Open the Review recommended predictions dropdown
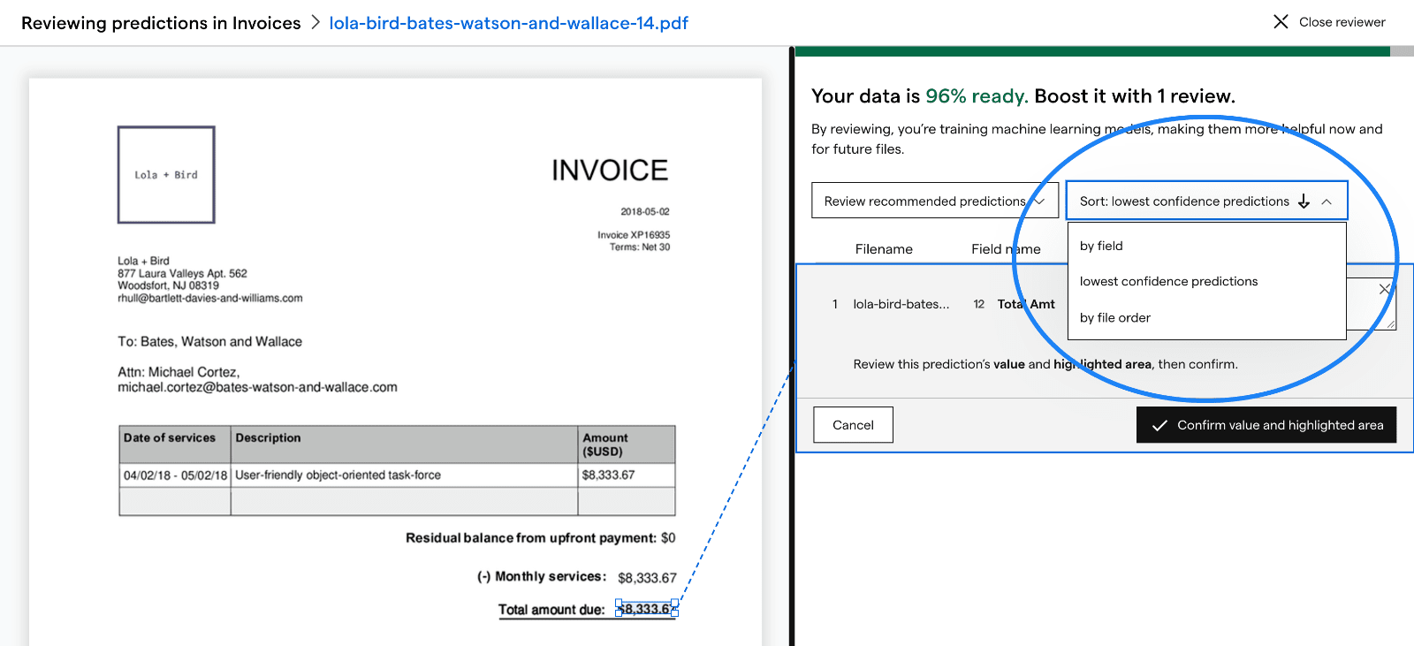Image resolution: width=1414 pixels, height=646 pixels. click(935, 201)
